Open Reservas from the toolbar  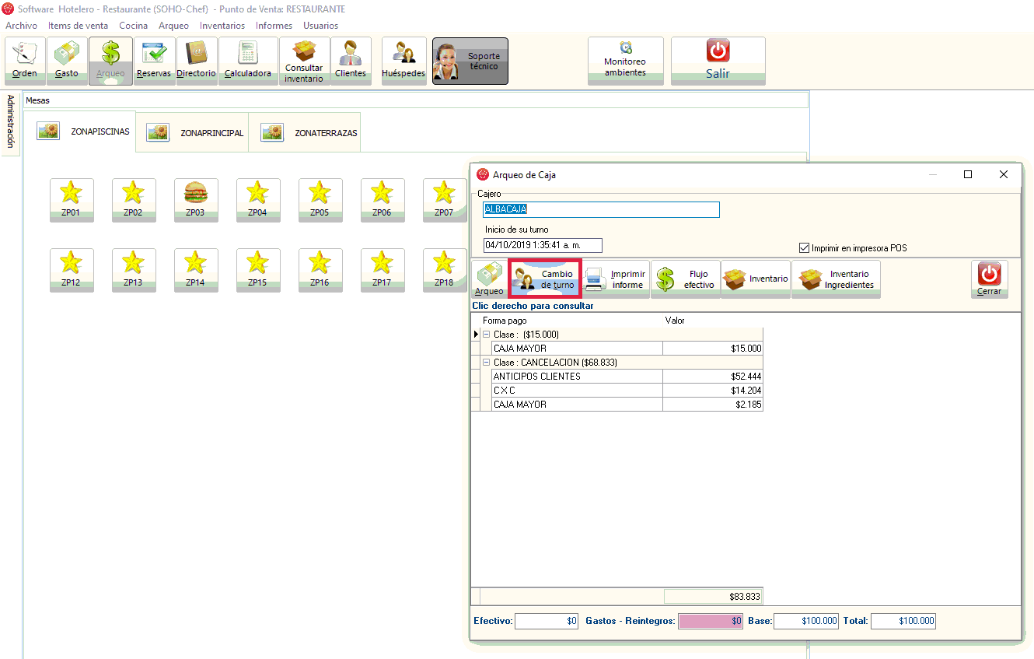pyautogui.click(x=154, y=60)
